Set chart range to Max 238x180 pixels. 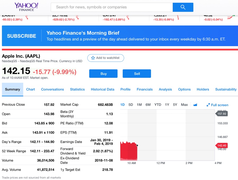184,105
